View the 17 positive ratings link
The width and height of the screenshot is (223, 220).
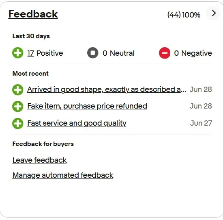(30, 53)
